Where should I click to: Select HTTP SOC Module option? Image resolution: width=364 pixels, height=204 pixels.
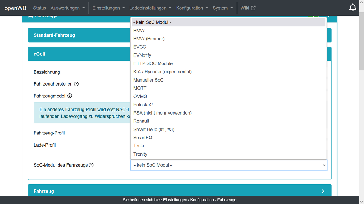pos(228,63)
